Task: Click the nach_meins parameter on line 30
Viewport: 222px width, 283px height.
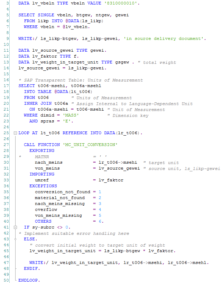Action: coord(48,162)
